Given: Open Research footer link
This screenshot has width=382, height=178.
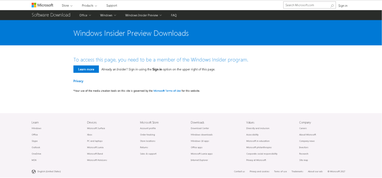Looking at the screenshot, I should point(304,154).
